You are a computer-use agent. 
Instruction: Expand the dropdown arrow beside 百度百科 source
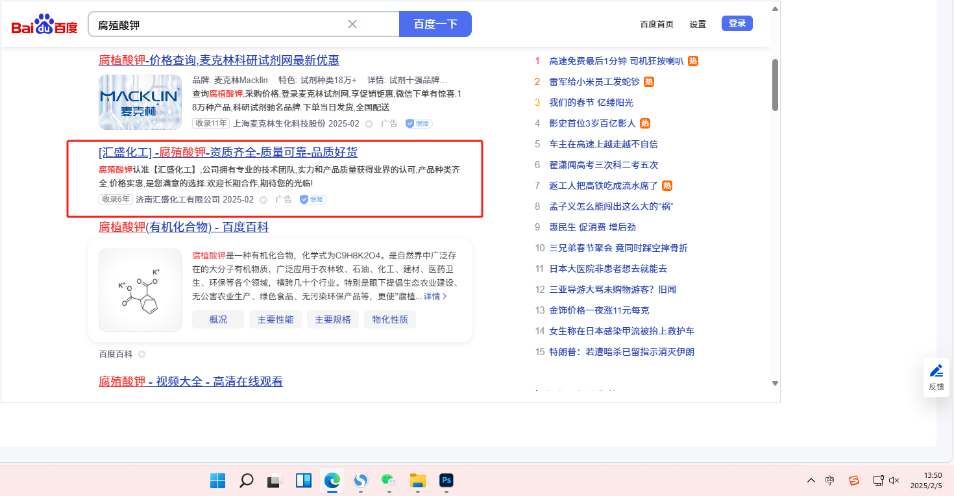click(141, 354)
